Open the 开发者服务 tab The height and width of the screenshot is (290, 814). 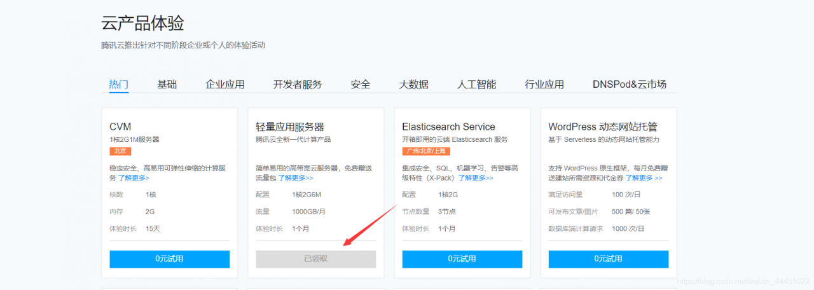[298, 85]
